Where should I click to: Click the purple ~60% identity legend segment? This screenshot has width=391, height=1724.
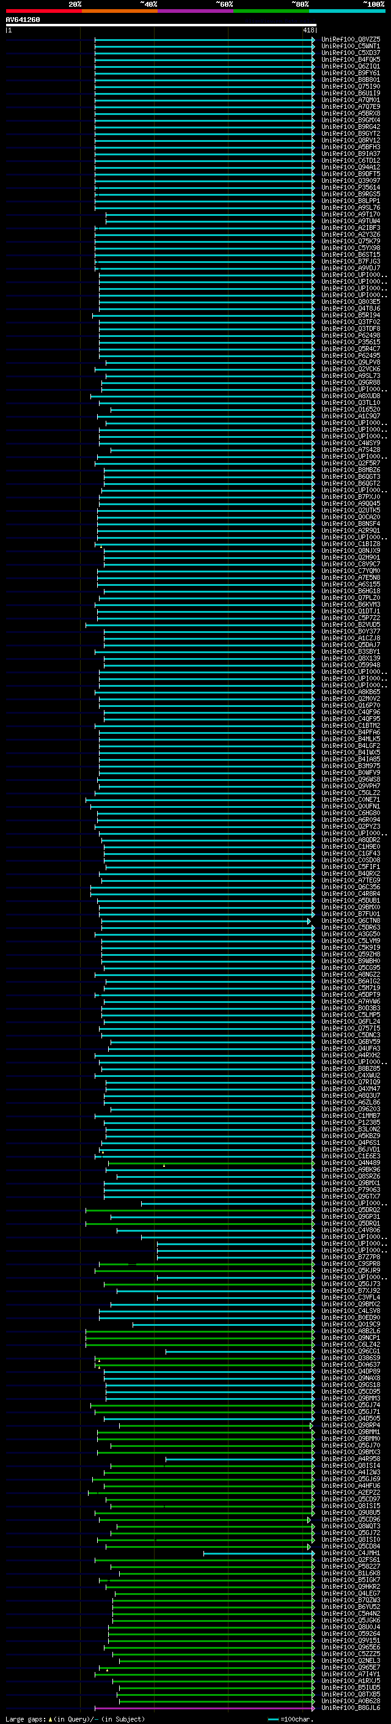pyautogui.click(x=195, y=11)
